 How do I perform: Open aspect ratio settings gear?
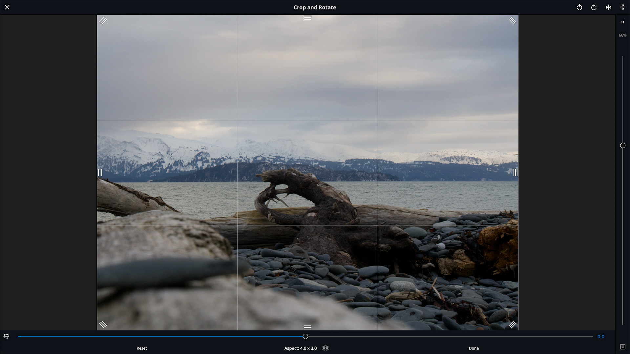325,348
